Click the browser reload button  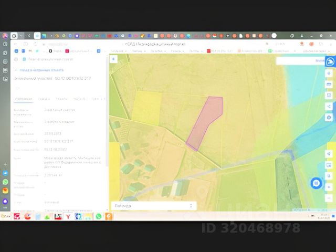(35, 44)
